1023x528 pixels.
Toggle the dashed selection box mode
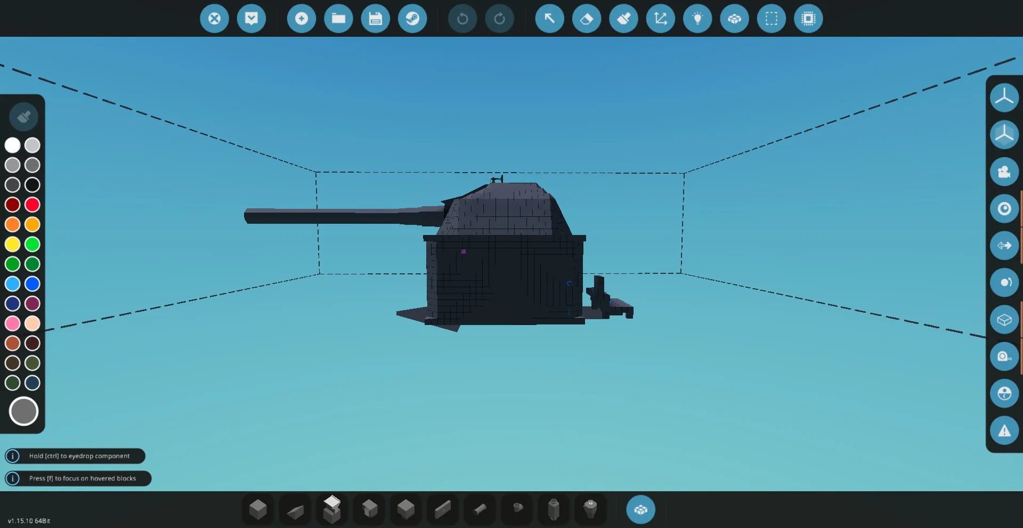(772, 19)
